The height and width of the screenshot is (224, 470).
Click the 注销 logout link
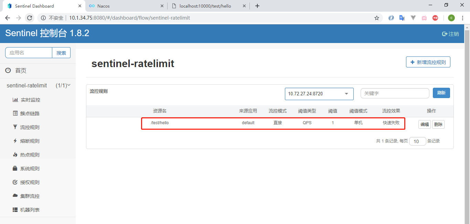click(x=450, y=34)
